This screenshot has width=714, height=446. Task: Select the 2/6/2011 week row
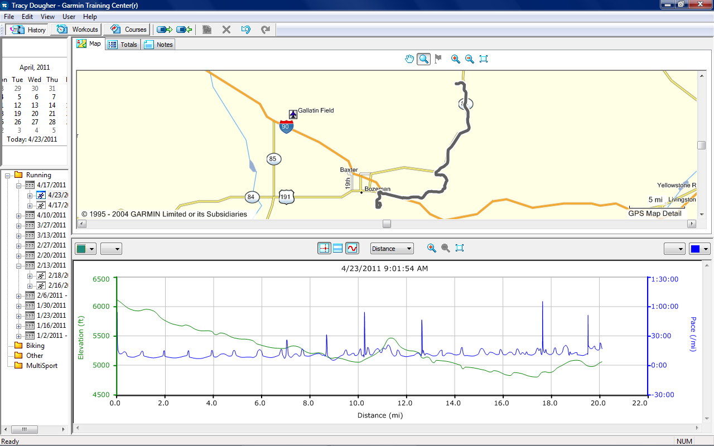coord(46,295)
